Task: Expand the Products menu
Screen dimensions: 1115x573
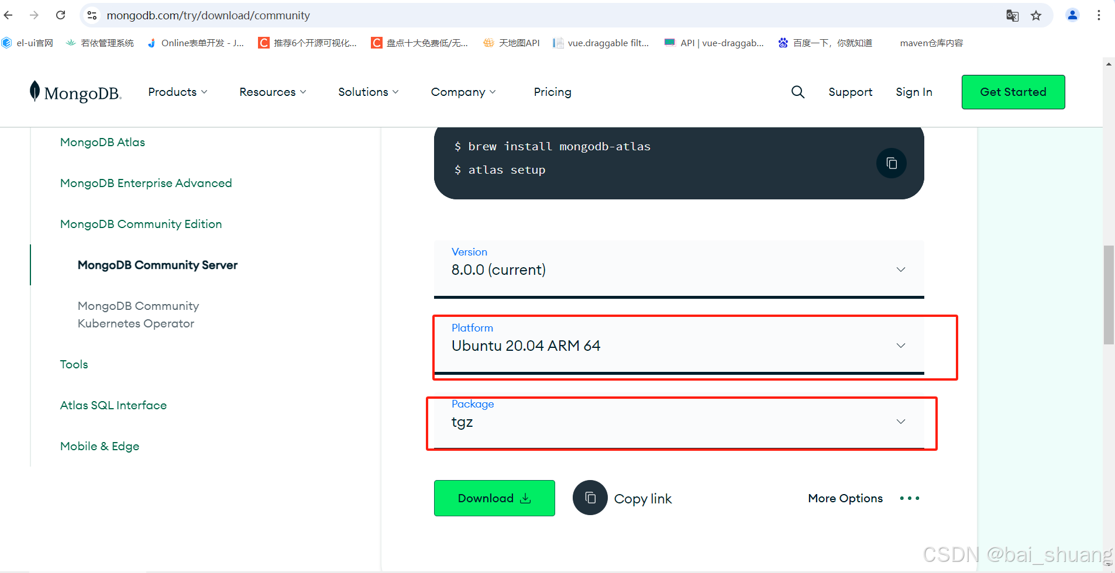Action: click(178, 92)
